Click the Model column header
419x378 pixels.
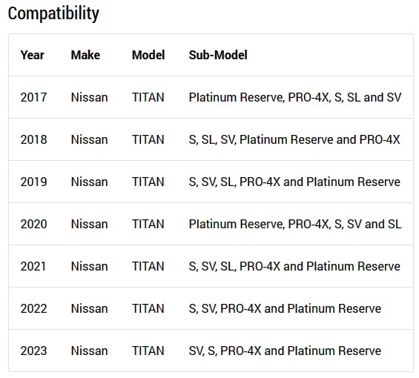click(x=148, y=55)
